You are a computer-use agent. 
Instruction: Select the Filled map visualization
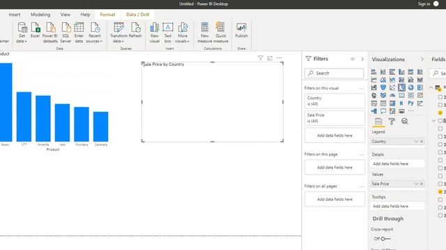[383, 96]
